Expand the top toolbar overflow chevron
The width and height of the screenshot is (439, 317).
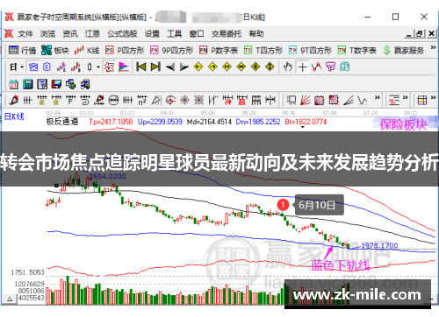(x=433, y=47)
